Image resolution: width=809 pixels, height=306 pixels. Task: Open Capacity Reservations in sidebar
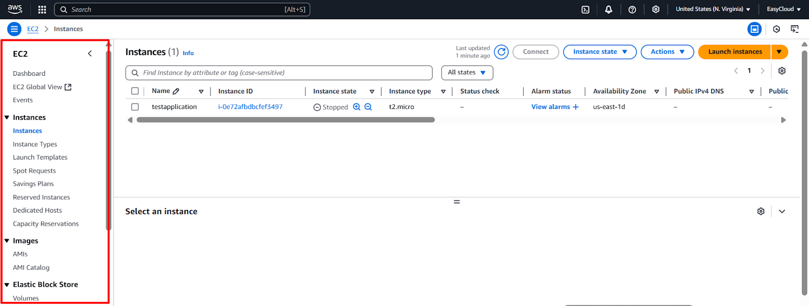point(46,224)
